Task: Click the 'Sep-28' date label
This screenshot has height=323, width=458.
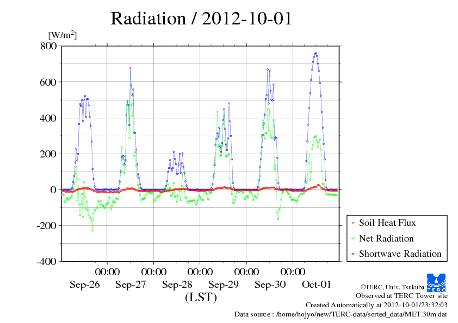Action: 177,284
